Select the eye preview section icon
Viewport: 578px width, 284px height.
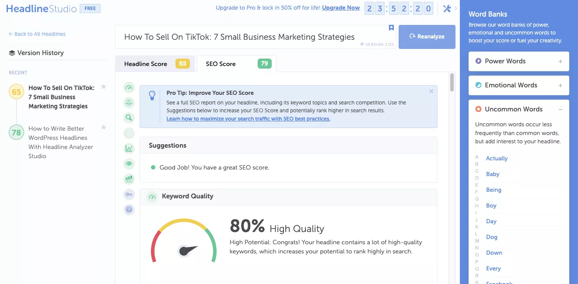pos(129,163)
